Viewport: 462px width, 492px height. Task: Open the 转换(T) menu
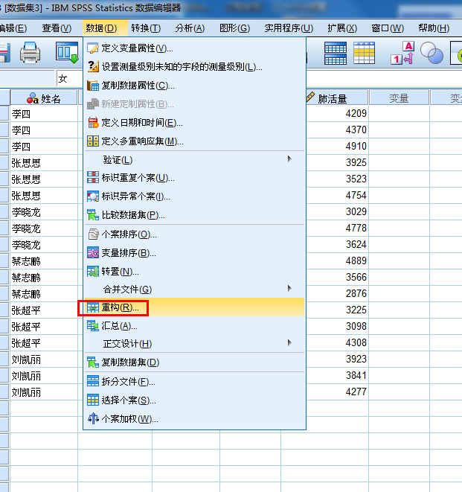(x=146, y=28)
